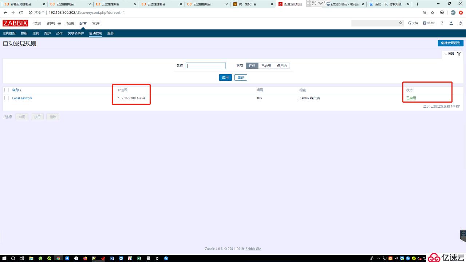Open the Zabbix help question mark
Screen dimensions: 466x262
pyautogui.click(x=442, y=23)
